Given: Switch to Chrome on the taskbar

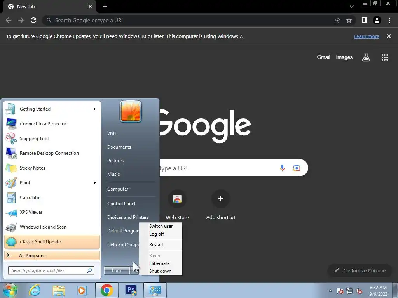Looking at the screenshot, I should click(106, 290).
